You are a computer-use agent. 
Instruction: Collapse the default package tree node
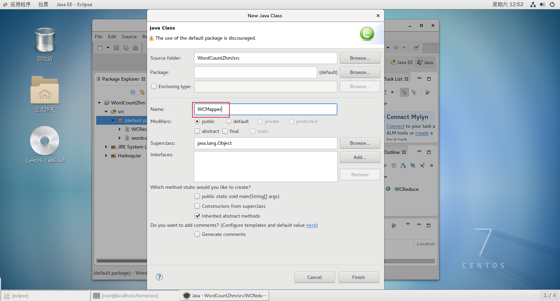click(x=113, y=120)
